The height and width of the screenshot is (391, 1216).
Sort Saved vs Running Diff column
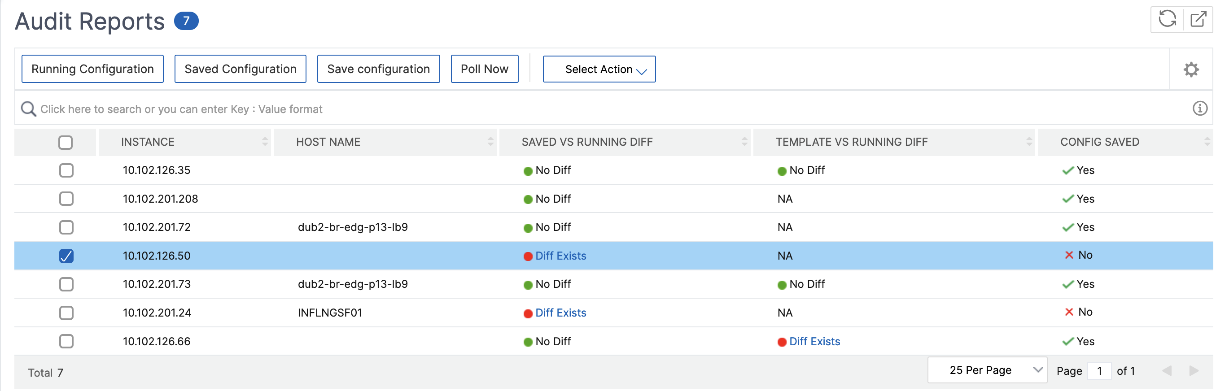744,142
